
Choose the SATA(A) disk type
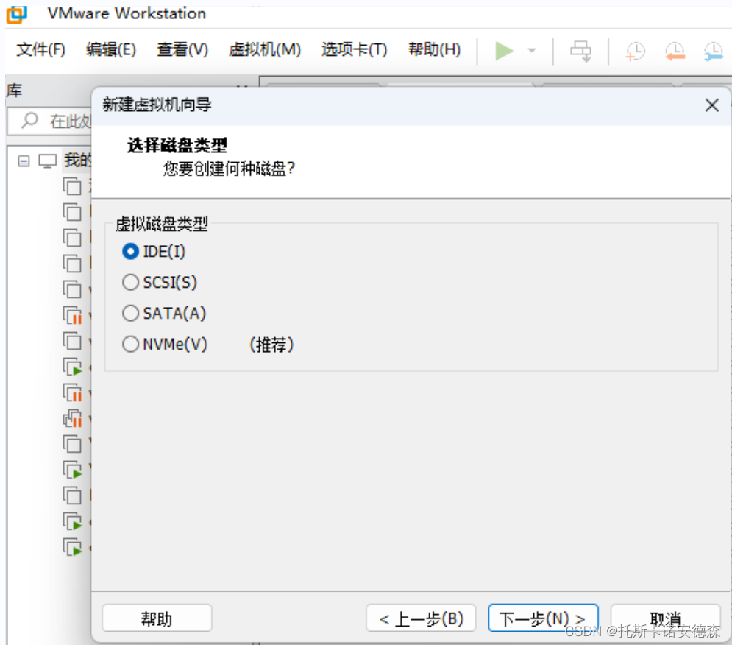click(164, 313)
